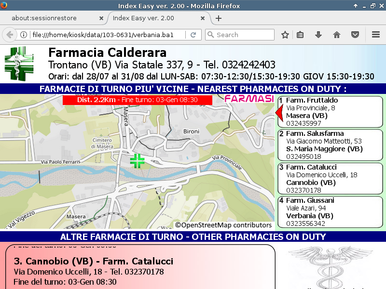Click the site information icon in URL bar
This screenshot has width=386, height=289.
(24, 35)
